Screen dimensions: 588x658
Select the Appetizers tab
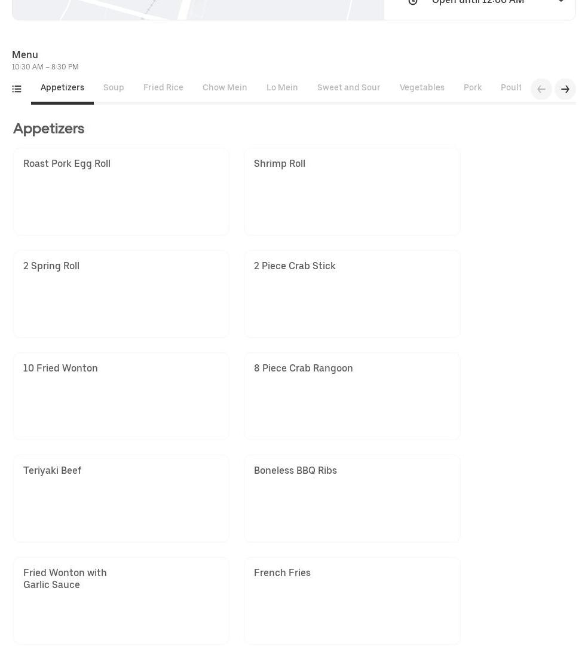click(x=62, y=88)
